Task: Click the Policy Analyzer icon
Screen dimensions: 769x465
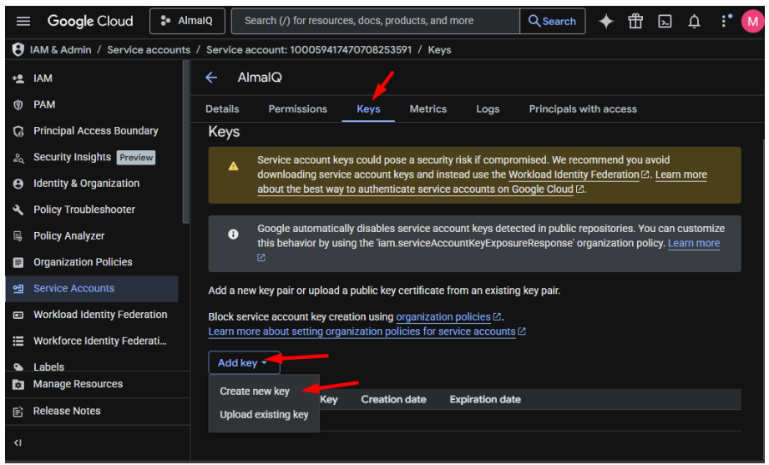Action: click(x=18, y=236)
